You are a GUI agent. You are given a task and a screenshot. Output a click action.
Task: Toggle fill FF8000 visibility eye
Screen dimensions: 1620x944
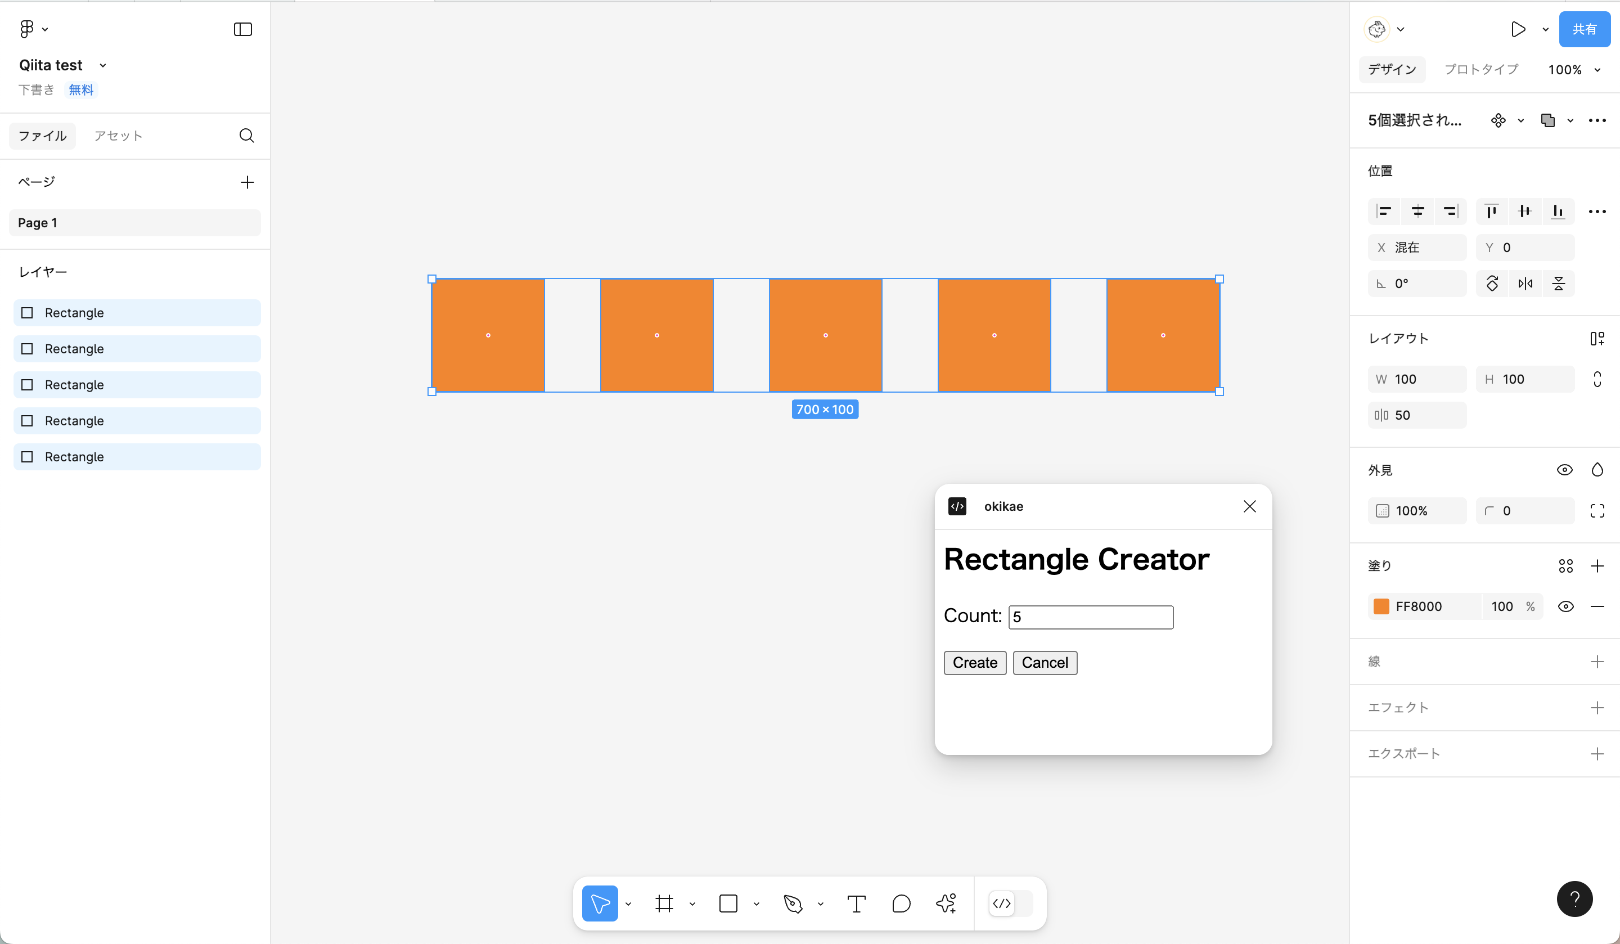coord(1566,606)
